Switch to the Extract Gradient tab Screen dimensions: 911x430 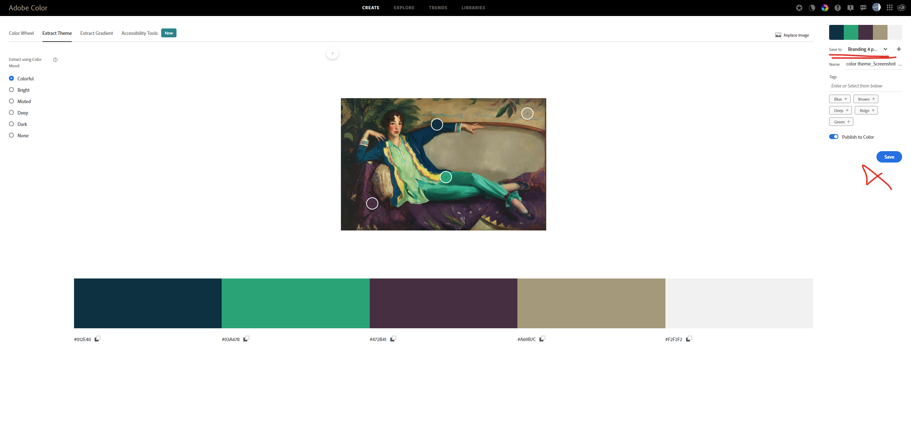[x=96, y=33]
